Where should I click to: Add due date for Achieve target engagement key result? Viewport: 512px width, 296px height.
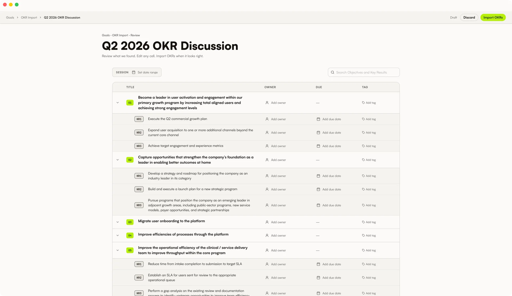tap(329, 146)
